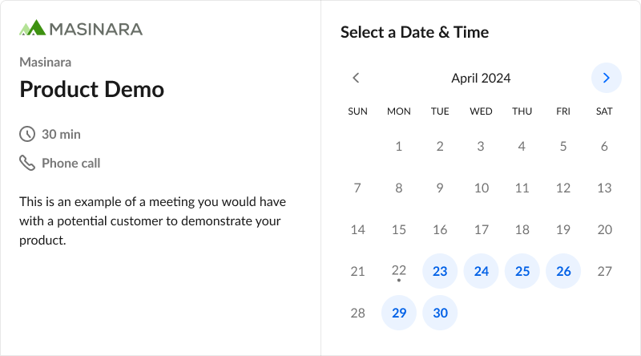
Task: Click the Select a Date & Time heading
Action: pos(414,32)
